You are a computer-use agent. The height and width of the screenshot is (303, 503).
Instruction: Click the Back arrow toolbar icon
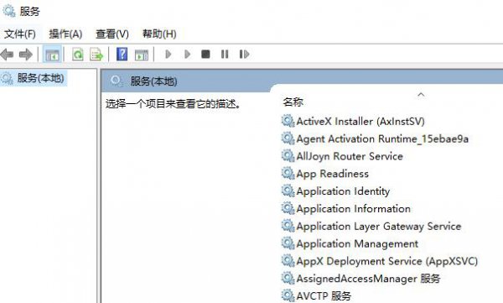7,55
